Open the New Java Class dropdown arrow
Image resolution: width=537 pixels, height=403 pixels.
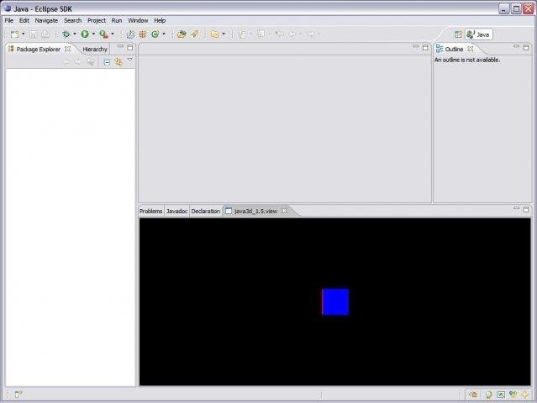click(x=164, y=34)
